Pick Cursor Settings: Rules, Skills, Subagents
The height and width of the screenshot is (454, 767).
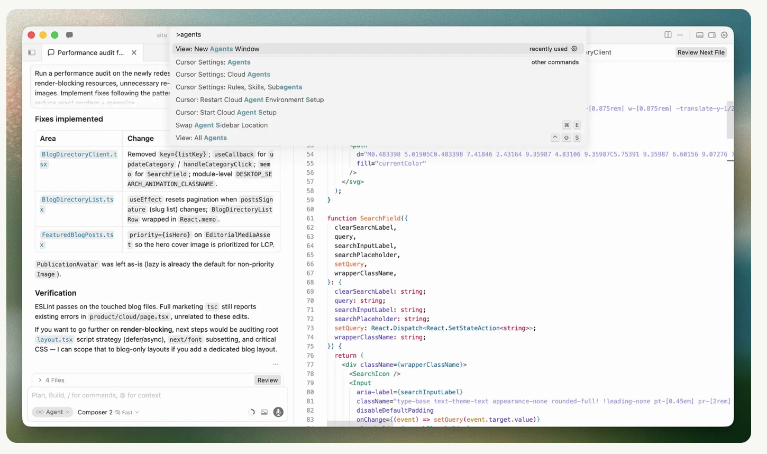point(378,87)
